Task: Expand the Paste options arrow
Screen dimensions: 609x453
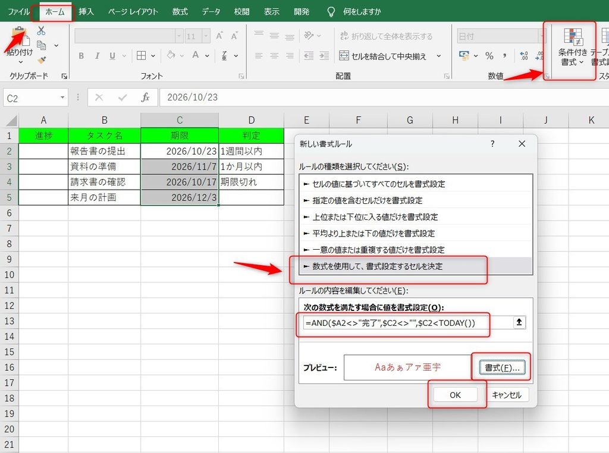Action: (21, 62)
